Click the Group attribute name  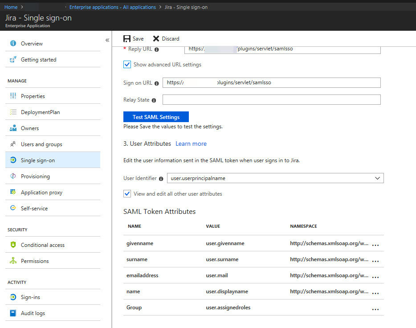click(x=134, y=307)
